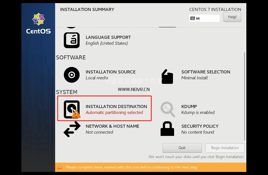This screenshot has height=175, width=268.
Task: Click the CentOS logo in sidebar
Action: point(39,24)
